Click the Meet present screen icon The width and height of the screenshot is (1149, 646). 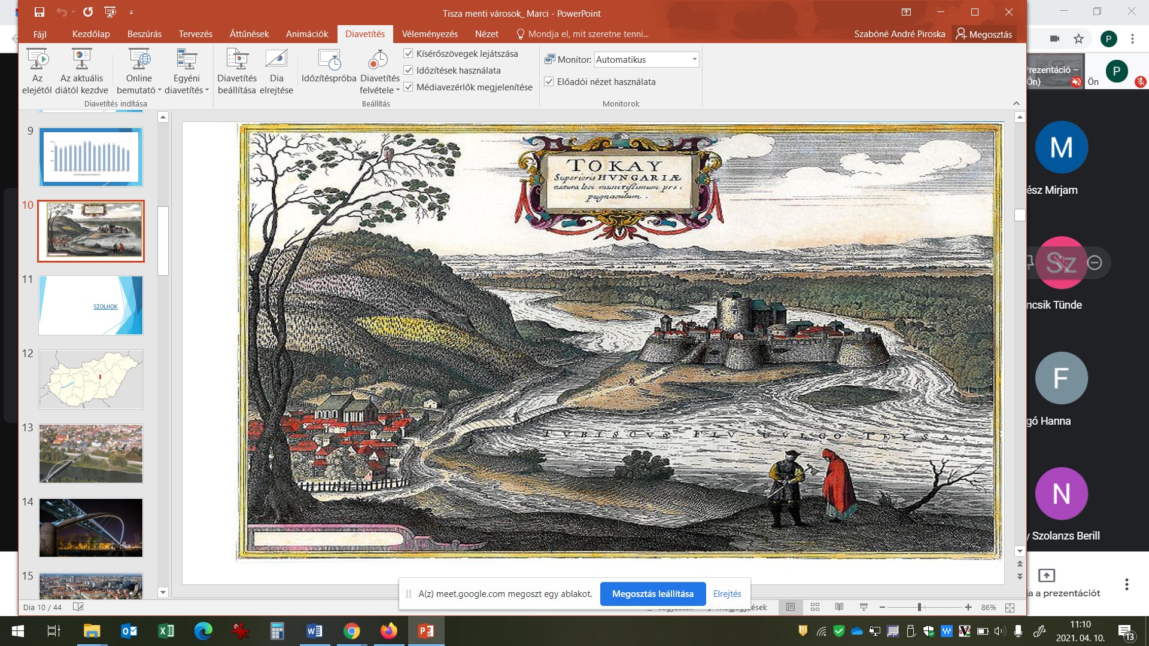[x=1046, y=575]
